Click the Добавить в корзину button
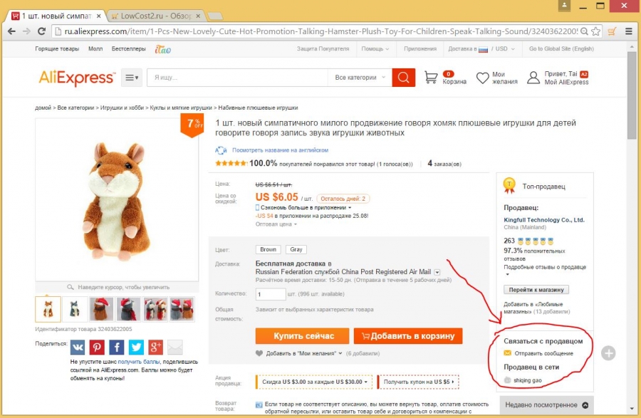This screenshot has width=641, height=418. (x=408, y=335)
